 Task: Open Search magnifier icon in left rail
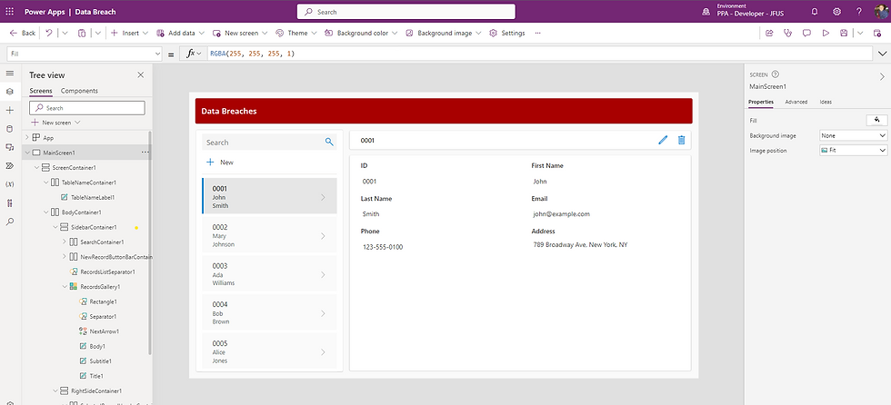[10, 222]
